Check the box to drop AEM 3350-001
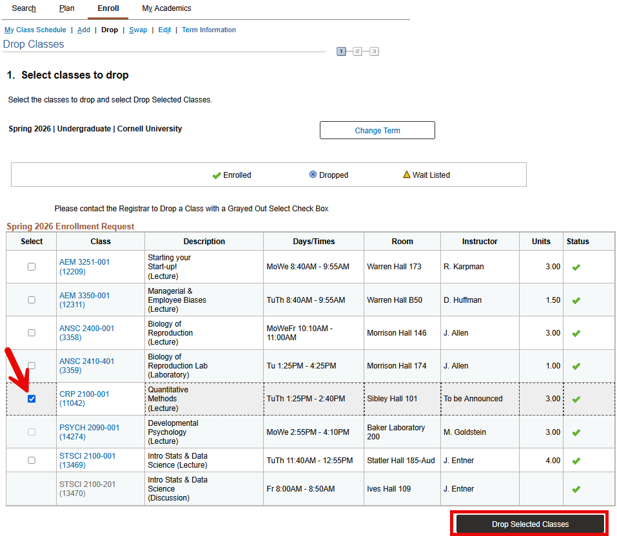617x536 pixels. click(31, 300)
